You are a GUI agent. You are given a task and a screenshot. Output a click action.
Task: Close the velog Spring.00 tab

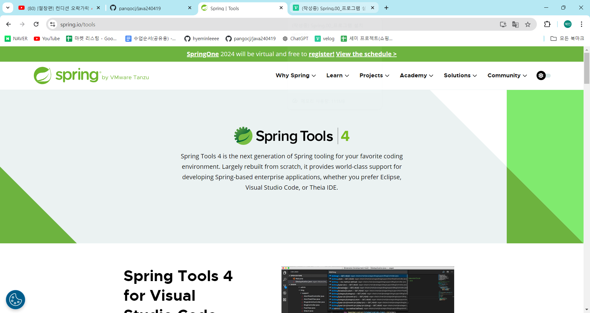pyautogui.click(x=372, y=8)
